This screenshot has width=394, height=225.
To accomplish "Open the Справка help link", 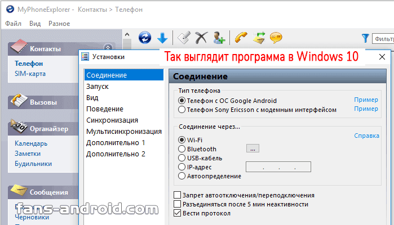I will [x=366, y=136].
